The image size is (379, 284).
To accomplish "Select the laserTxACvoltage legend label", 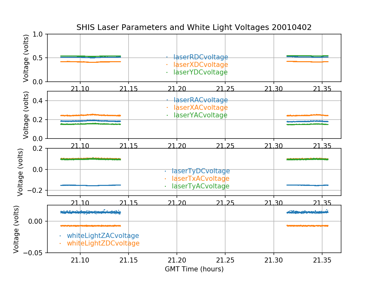I will [x=201, y=179].
